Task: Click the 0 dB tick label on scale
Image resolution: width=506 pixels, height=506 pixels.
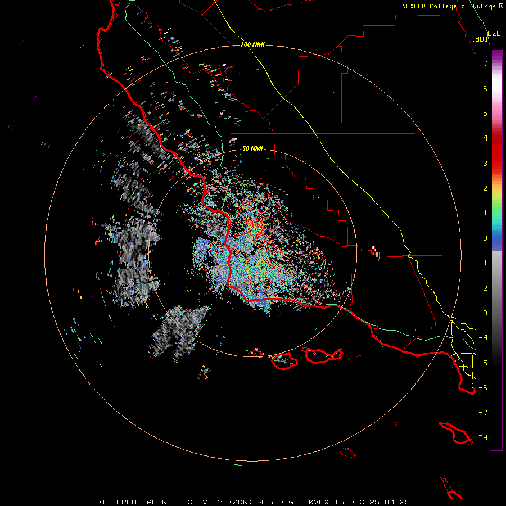Action: pyautogui.click(x=485, y=238)
